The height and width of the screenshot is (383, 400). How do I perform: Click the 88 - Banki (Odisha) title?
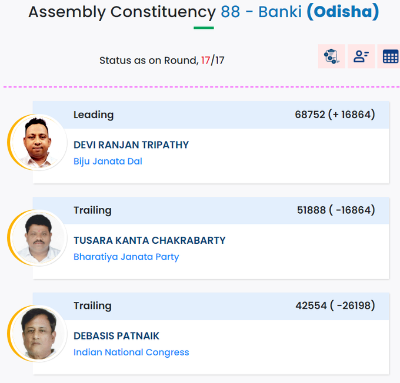[300, 12]
